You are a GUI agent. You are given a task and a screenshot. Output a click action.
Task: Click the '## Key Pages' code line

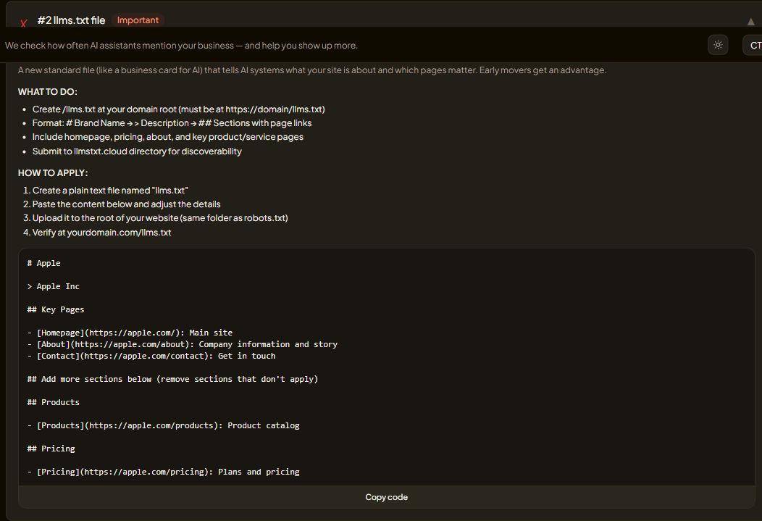pyautogui.click(x=55, y=309)
